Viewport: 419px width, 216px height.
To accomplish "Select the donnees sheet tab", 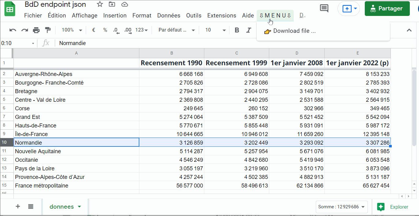I will [65, 207].
